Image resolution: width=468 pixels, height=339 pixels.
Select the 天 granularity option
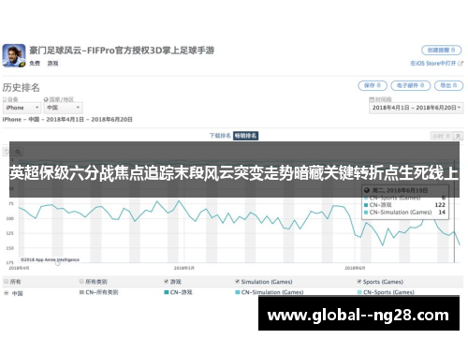click(458, 136)
